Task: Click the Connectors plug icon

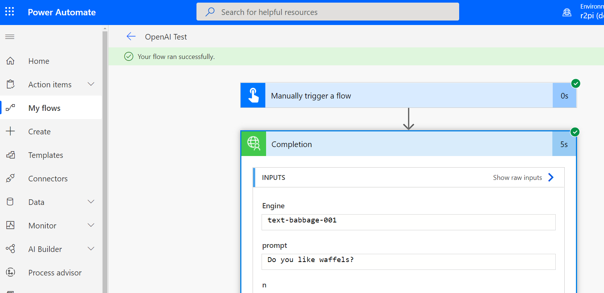Action: click(x=10, y=178)
